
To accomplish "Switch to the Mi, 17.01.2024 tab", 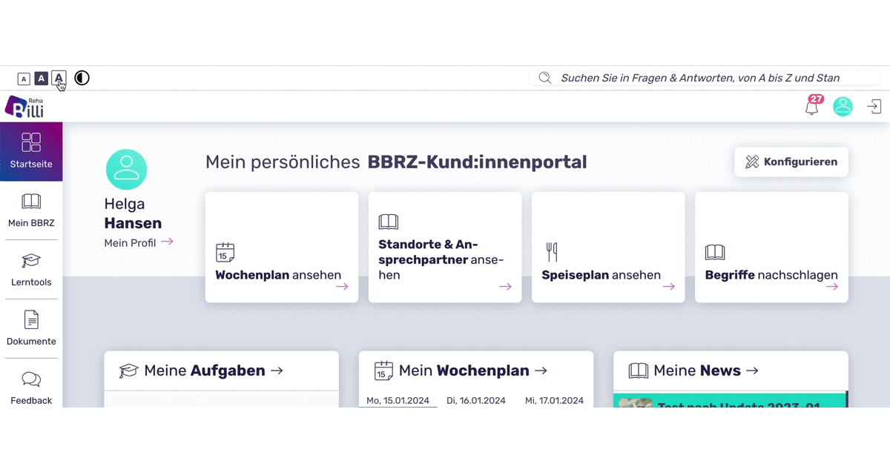I will (x=555, y=399).
